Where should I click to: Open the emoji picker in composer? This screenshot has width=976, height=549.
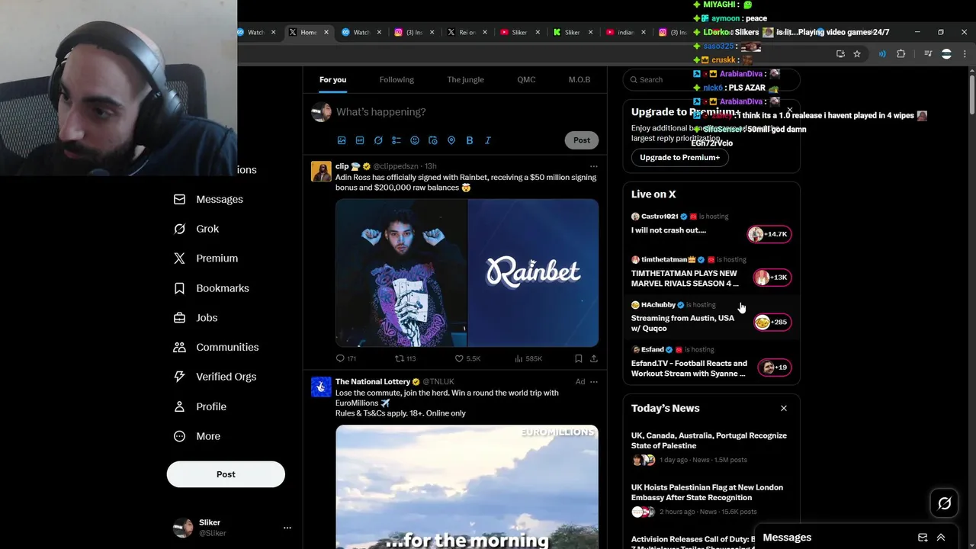pos(415,140)
